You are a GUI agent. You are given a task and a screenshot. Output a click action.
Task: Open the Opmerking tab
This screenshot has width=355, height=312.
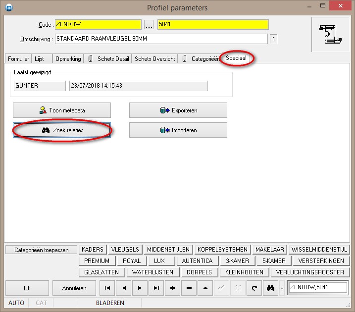[68, 59]
